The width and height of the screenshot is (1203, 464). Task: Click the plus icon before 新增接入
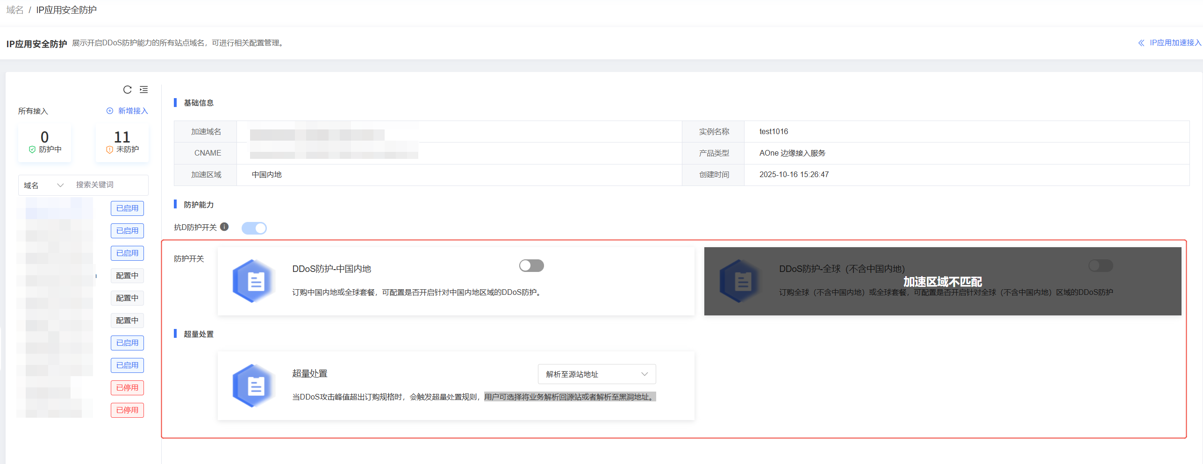(110, 111)
